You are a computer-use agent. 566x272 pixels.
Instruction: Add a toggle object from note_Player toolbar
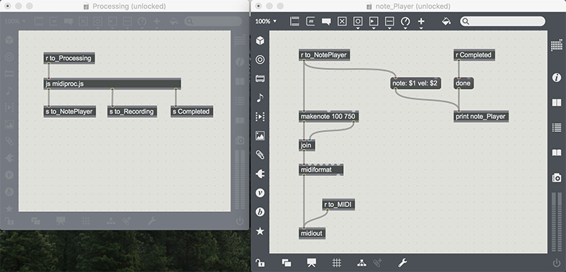pos(342,22)
